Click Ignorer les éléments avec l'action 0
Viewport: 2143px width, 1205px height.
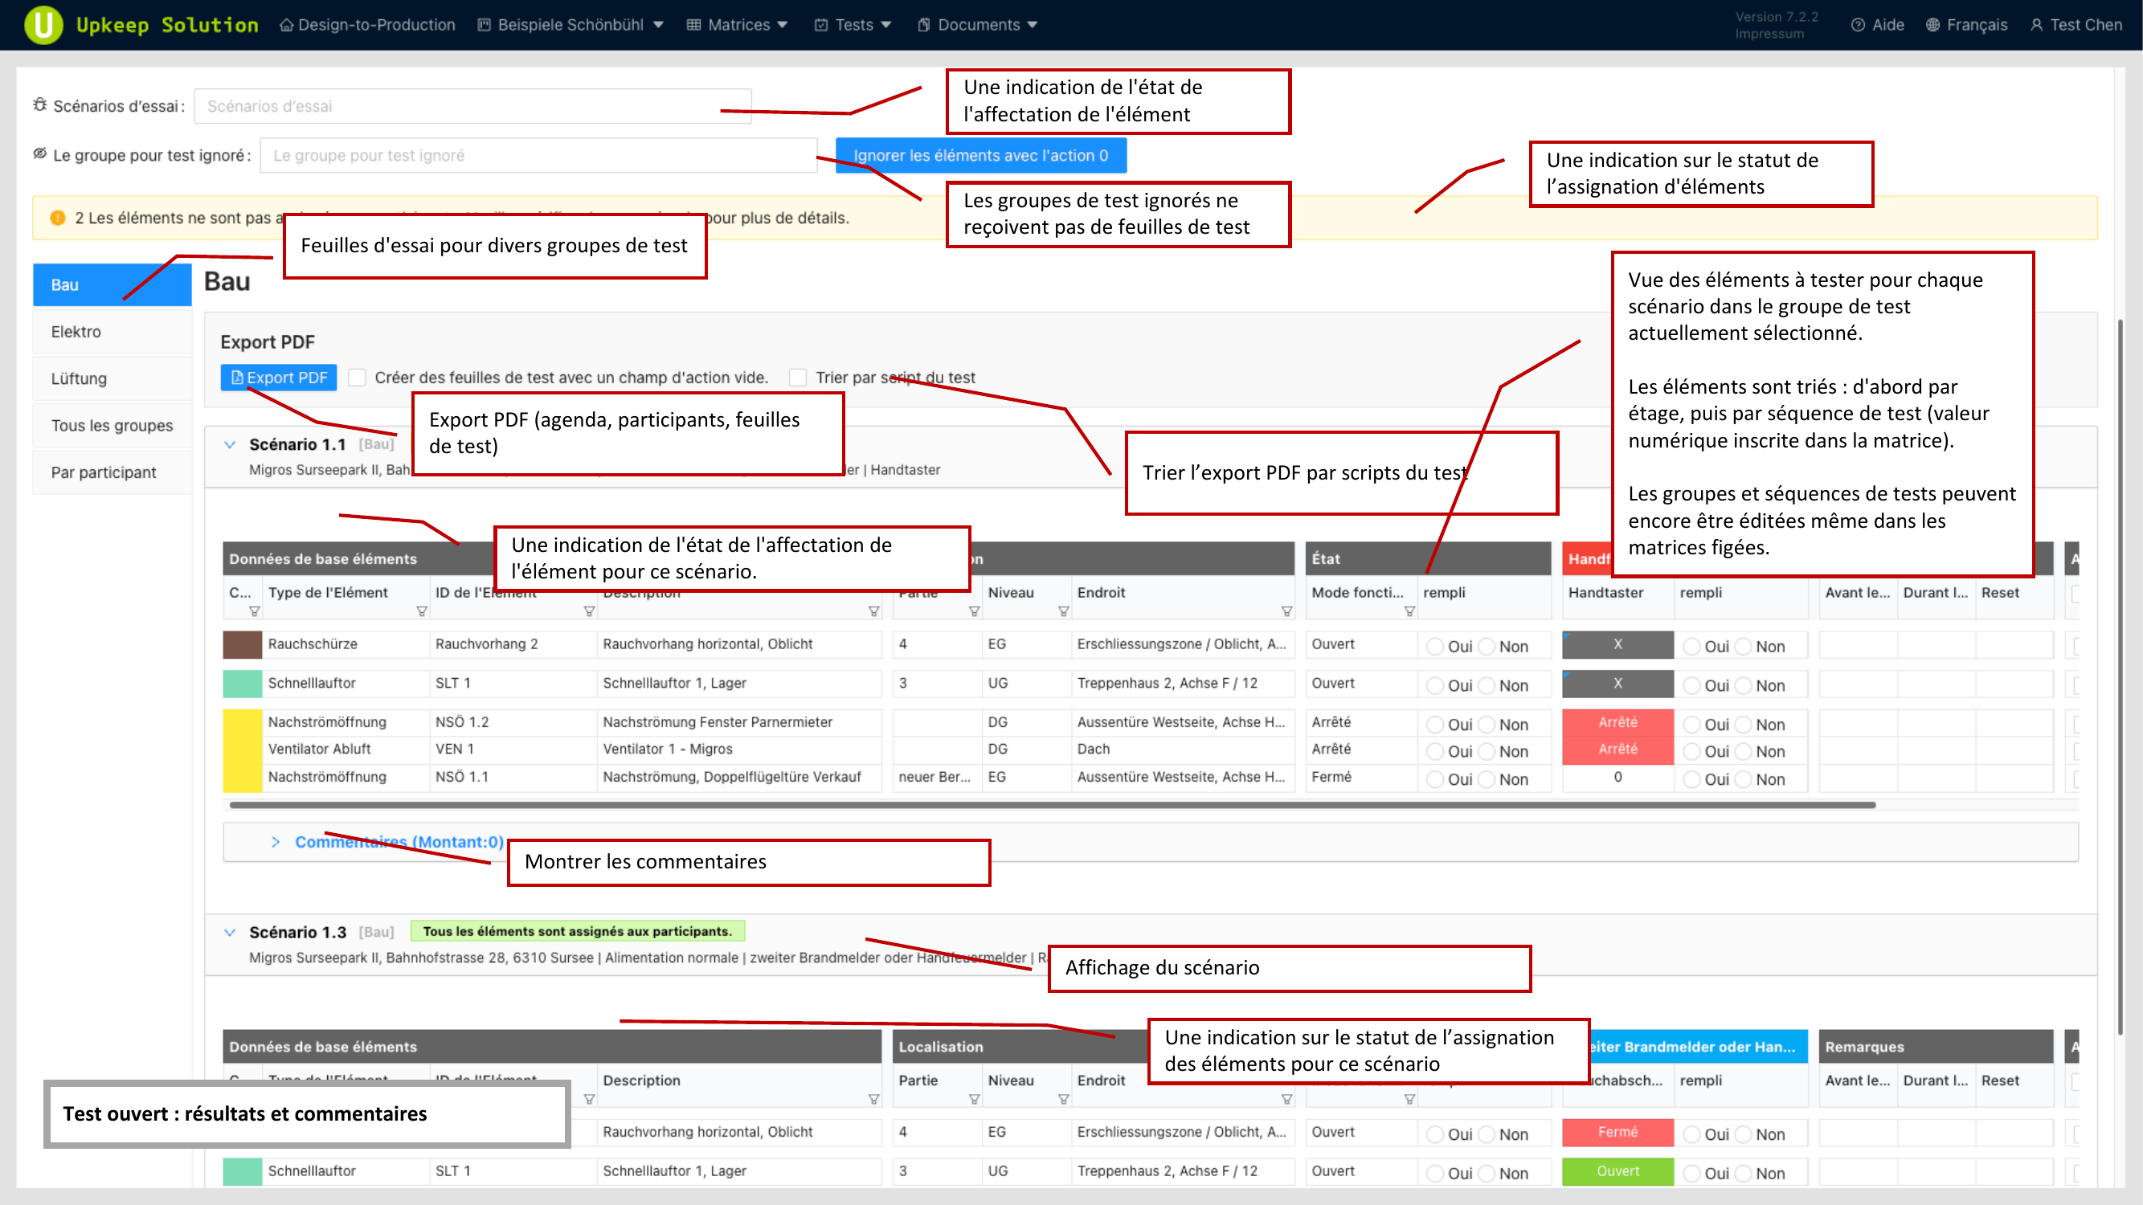click(x=980, y=156)
